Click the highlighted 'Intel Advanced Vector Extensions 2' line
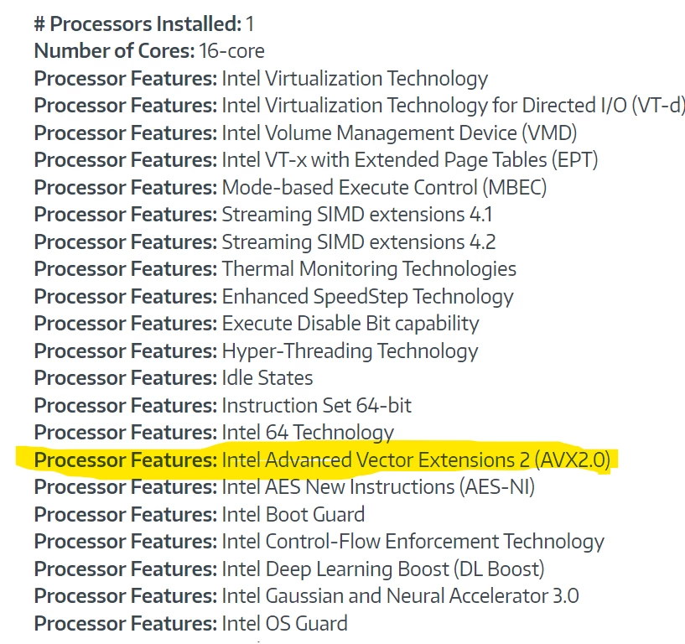Image resolution: width=685 pixels, height=644 pixels. point(323,460)
